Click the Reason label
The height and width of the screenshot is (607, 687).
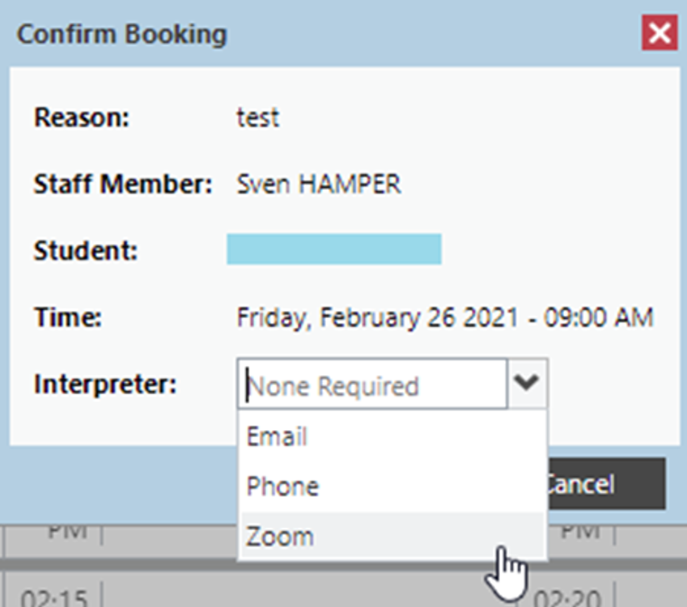tap(82, 118)
